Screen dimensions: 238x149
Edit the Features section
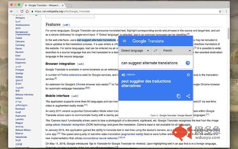(x=66, y=25)
